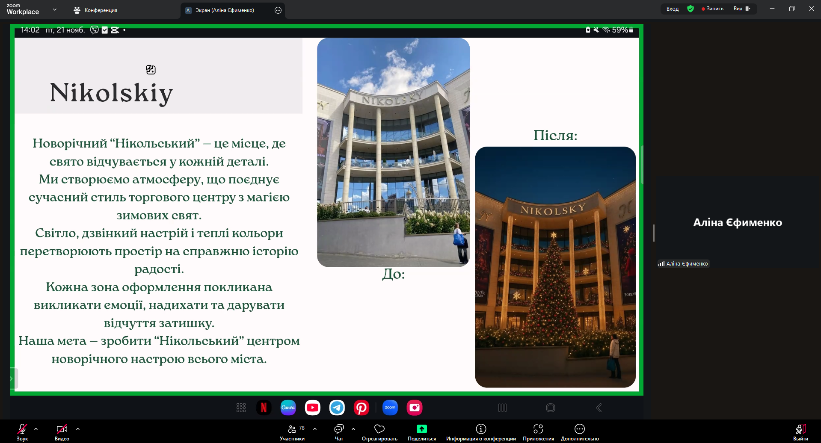Open the Участники participants panel
Screen dimensions: 821x443
[292, 431]
